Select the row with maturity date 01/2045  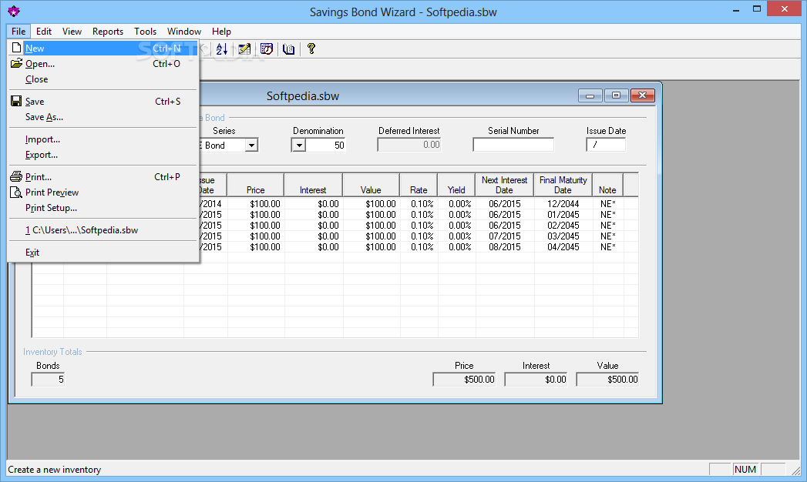point(335,215)
